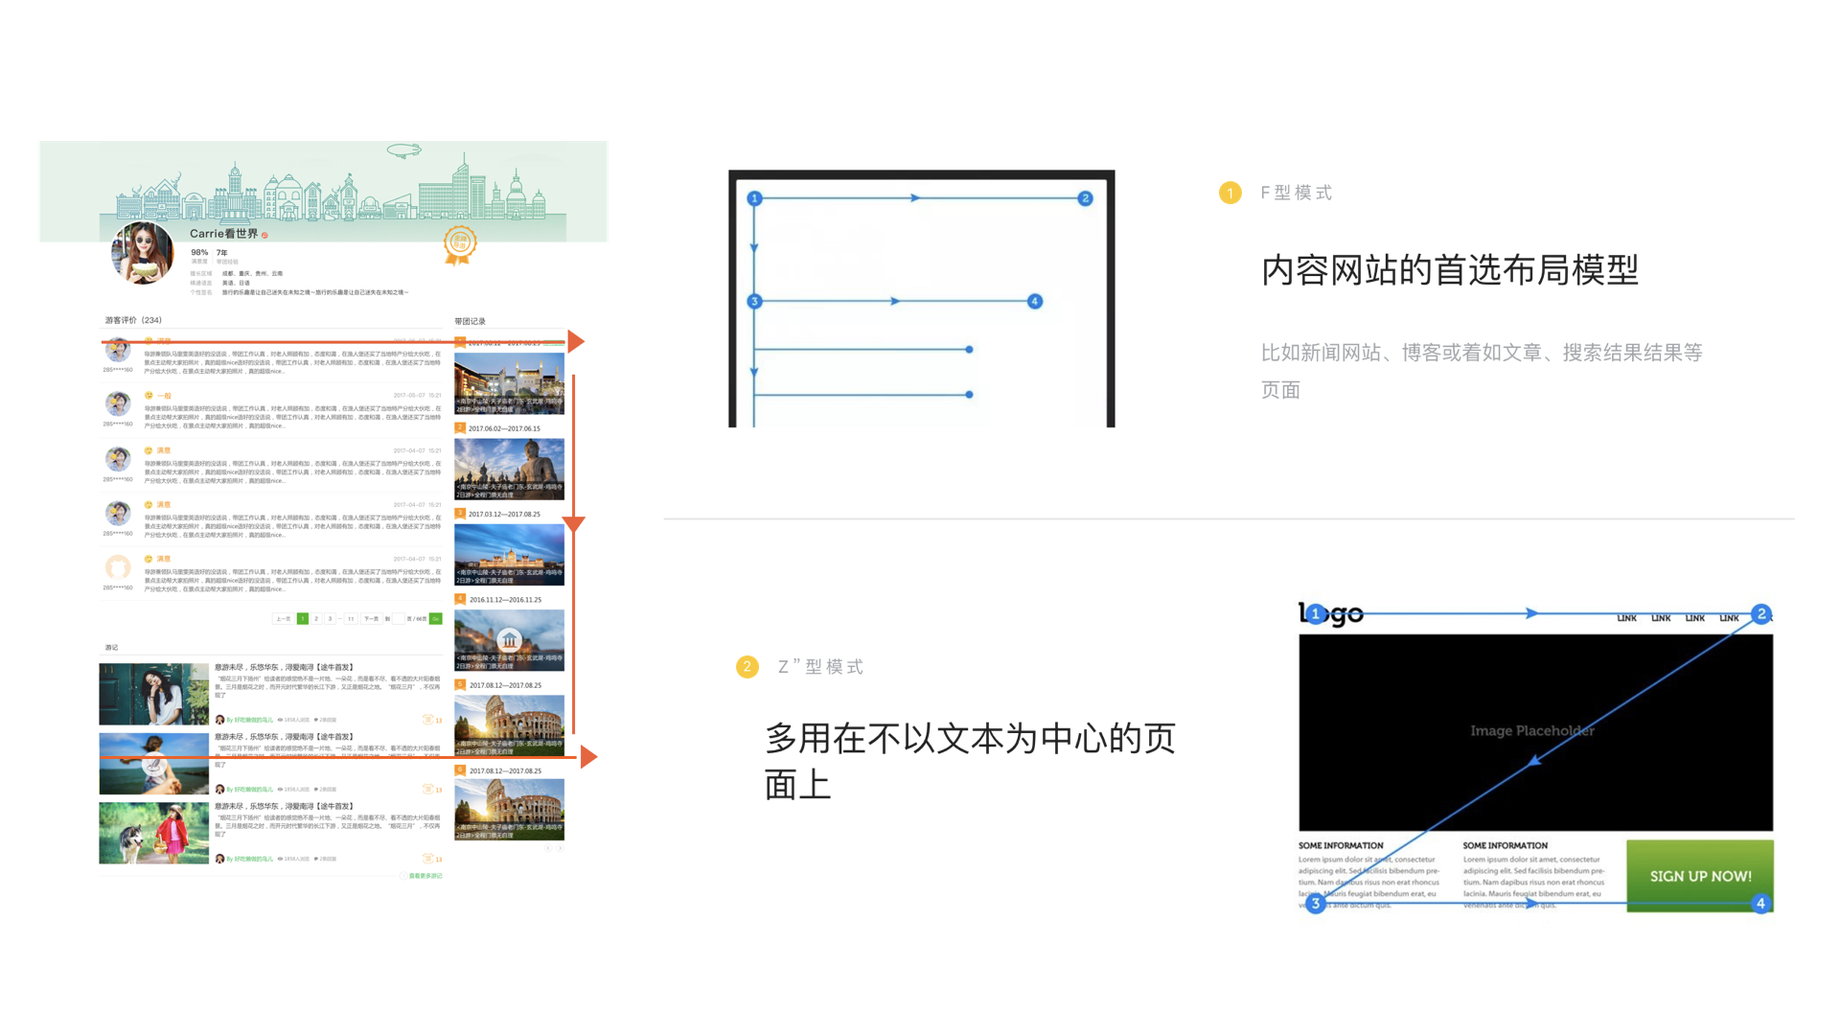Click the gold medal badge beside Carrie's profile
The image size is (1840, 1035).
point(460,243)
